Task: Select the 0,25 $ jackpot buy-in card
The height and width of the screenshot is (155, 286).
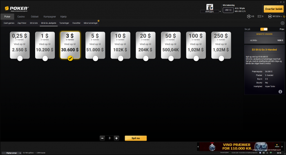Action: pos(20,45)
